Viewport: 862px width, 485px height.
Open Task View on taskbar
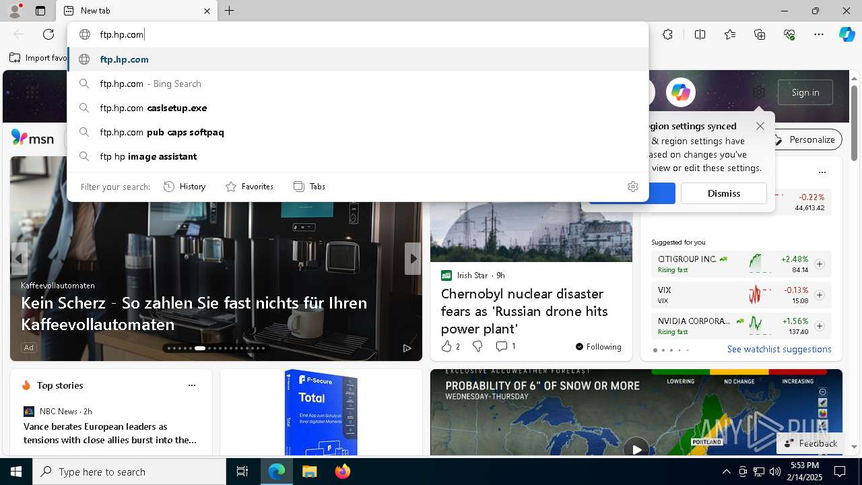tap(242, 472)
